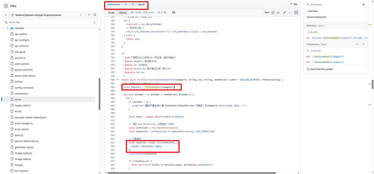Screen dimensions: 374x174
Task: Select async-poll.ts in file list
Action: point(22,64)
